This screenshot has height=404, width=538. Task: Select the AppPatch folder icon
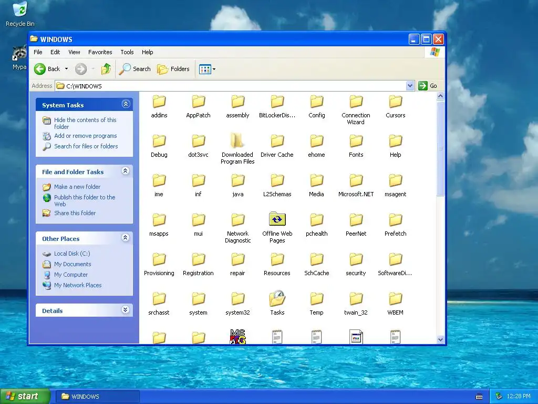pyautogui.click(x=198, y=102)
